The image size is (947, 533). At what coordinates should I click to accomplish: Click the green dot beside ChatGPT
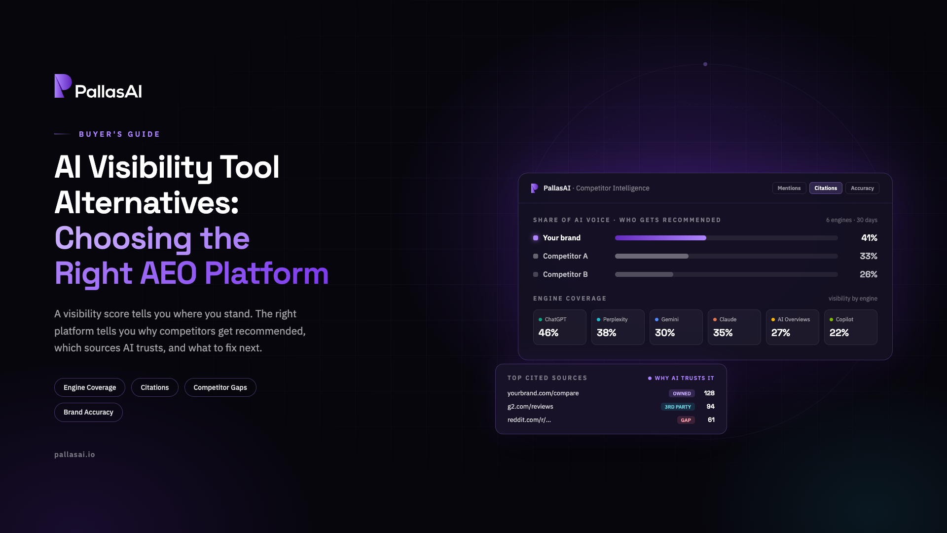[x=541, y=320]
